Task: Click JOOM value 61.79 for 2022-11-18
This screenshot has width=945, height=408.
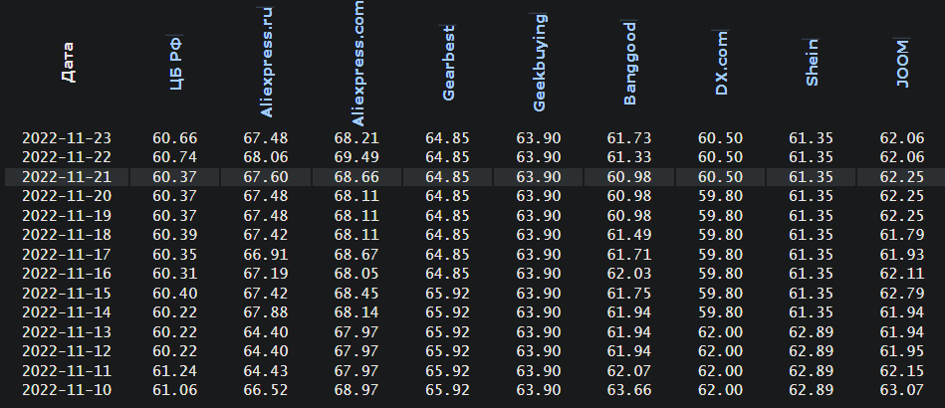Action: (x=901, y=235)
